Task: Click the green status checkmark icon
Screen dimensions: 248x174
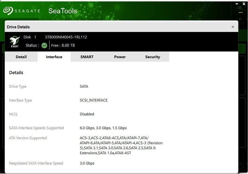Action: [44, 45]
